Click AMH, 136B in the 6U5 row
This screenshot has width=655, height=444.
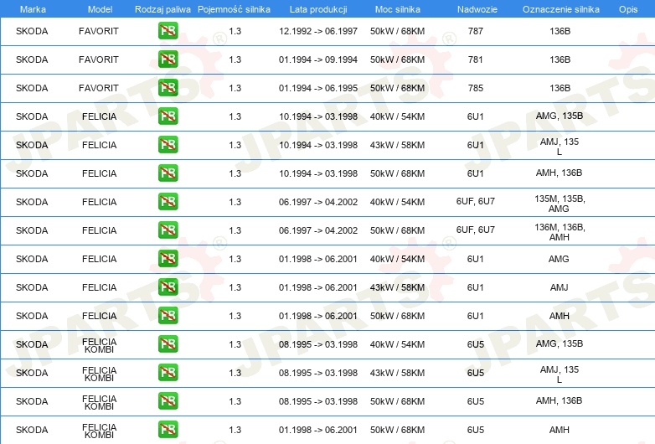point(560,400)
